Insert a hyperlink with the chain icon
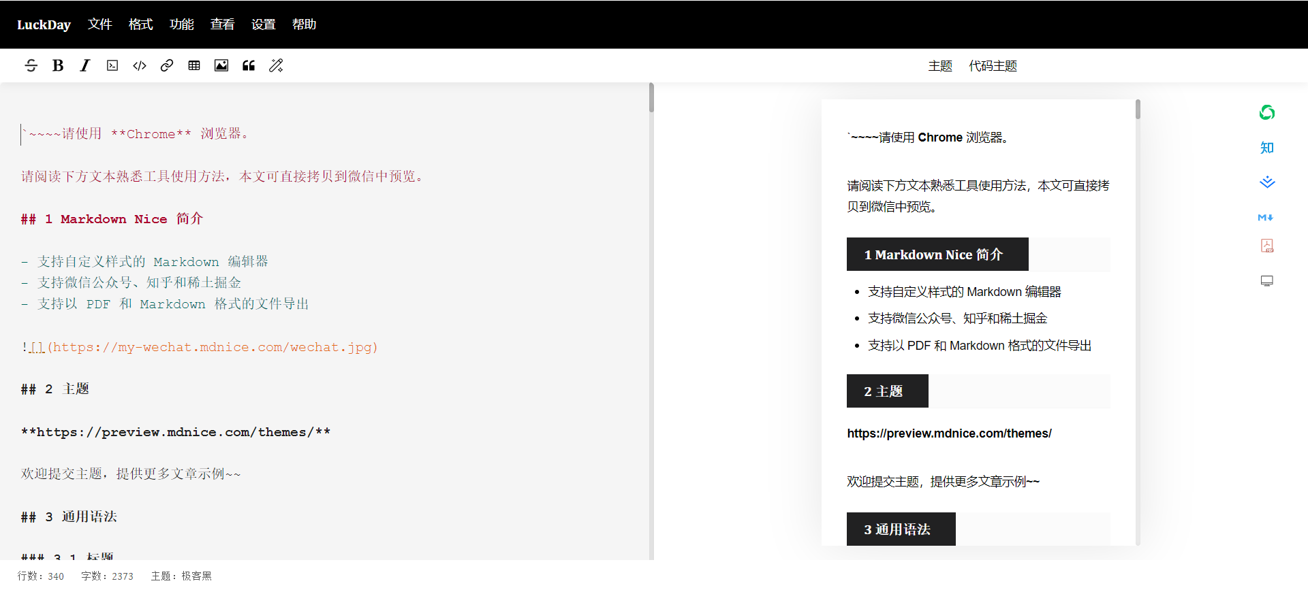This screenshot has height=592, width=1308. 167,65
